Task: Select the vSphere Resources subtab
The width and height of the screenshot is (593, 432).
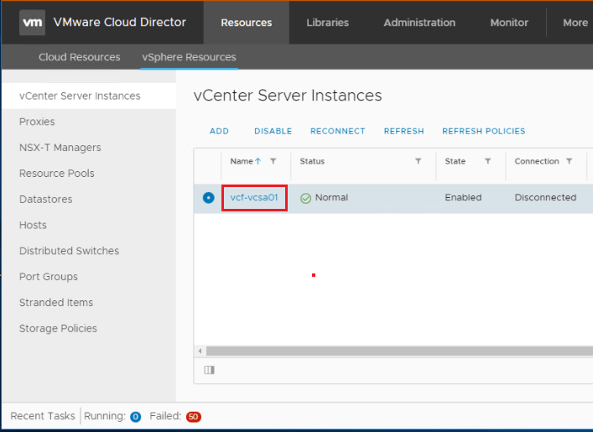Action: click(189, 57)
